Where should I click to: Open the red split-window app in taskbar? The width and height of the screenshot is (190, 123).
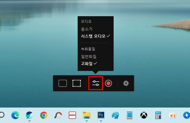(x=72, y=115)
